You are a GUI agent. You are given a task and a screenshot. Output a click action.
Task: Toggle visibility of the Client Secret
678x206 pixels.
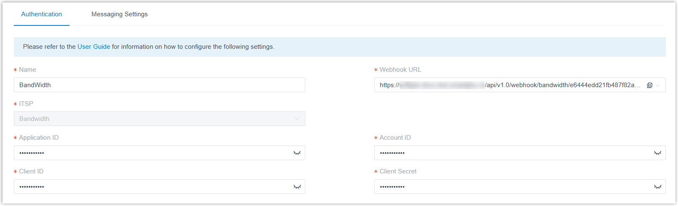tap(657, 187)
